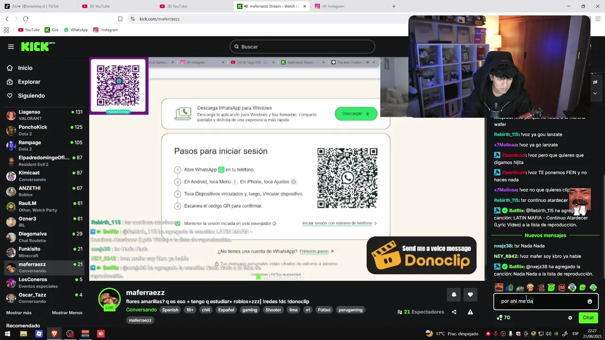
Task: Click the Fútbol tag
Action: click(324, 310)
